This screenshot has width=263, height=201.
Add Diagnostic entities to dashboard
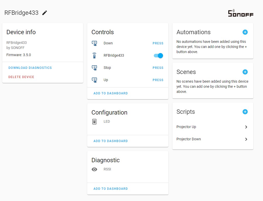(111, 189)
